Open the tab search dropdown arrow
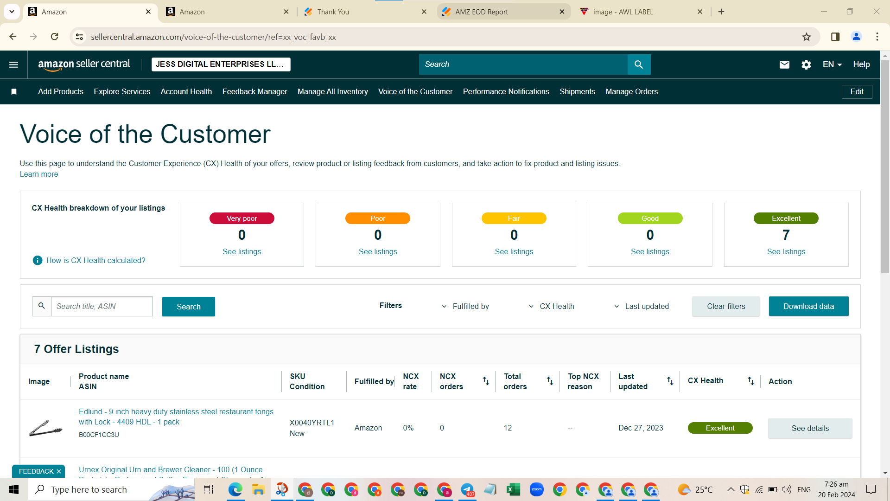This screenshot has height=501, width=890. [x=12, y=12]
